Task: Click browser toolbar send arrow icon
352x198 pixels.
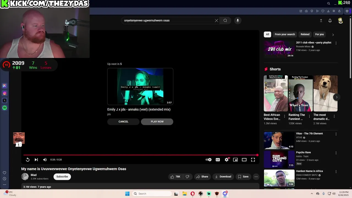Action: 317,11
